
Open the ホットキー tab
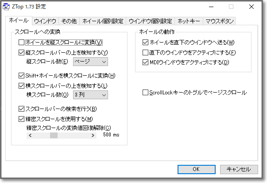pyautogui.click(x=188, y=21)
